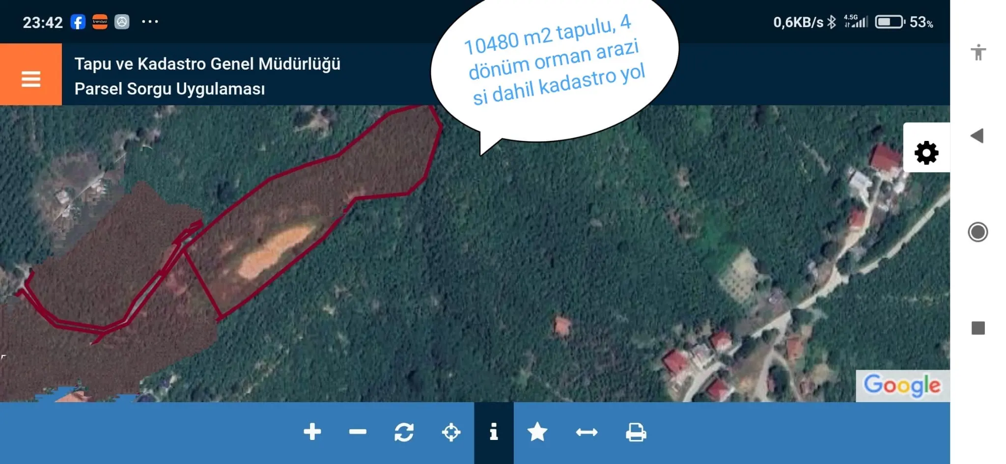The height and width of the screenshot is (464, 1006).
Task: Select the parcel info 'i' tool
Action: 494,432
